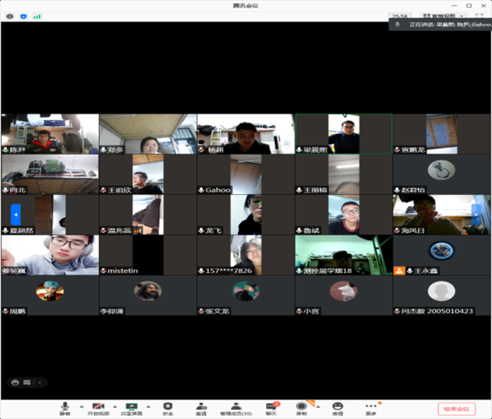Click 小宫's avatar
Screen dimensions: 492x419
click(x=344, y=291)
